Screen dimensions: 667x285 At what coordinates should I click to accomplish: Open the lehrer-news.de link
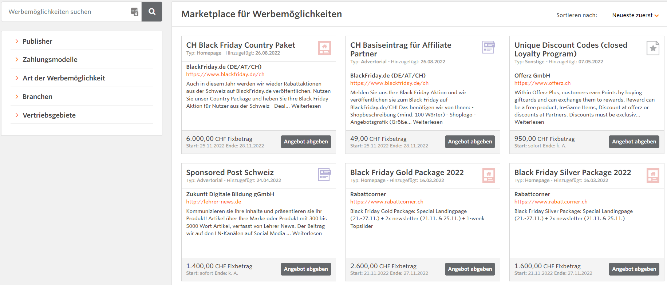point(214,202)
